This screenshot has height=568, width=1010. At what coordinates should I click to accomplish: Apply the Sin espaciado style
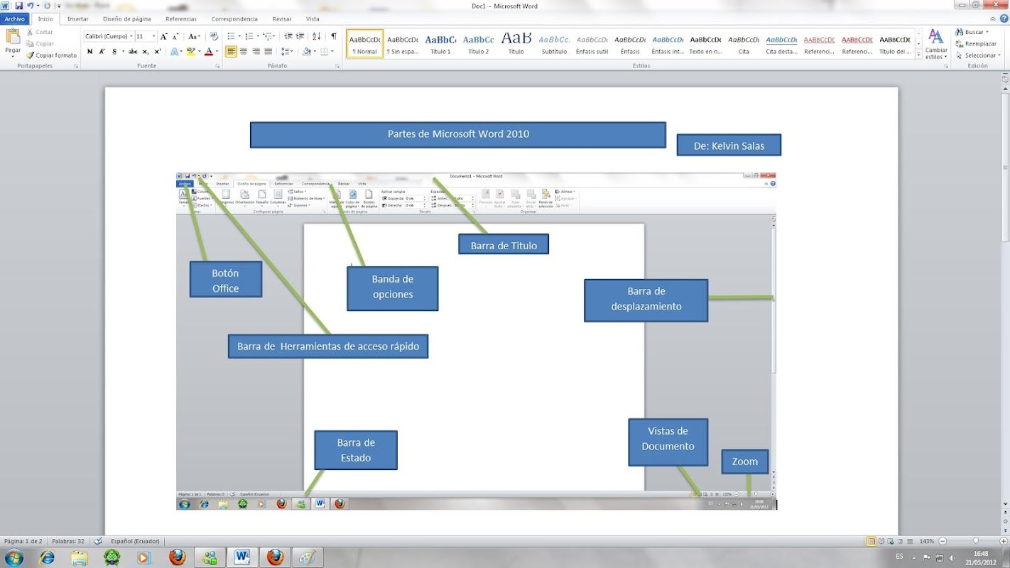click(x=403, y=44)
